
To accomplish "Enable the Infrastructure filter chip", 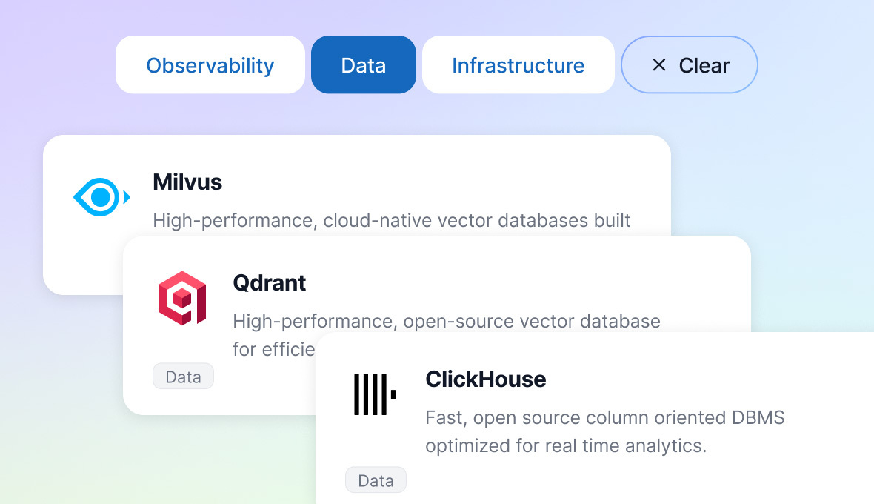I will tap(518, 64).
